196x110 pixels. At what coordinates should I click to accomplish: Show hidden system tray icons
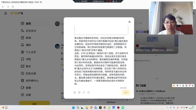168,108
